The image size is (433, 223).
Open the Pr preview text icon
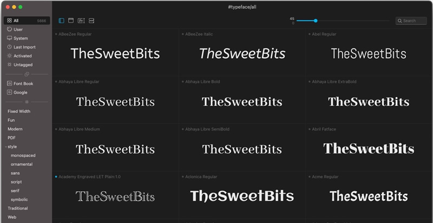(x=81, y=21)
